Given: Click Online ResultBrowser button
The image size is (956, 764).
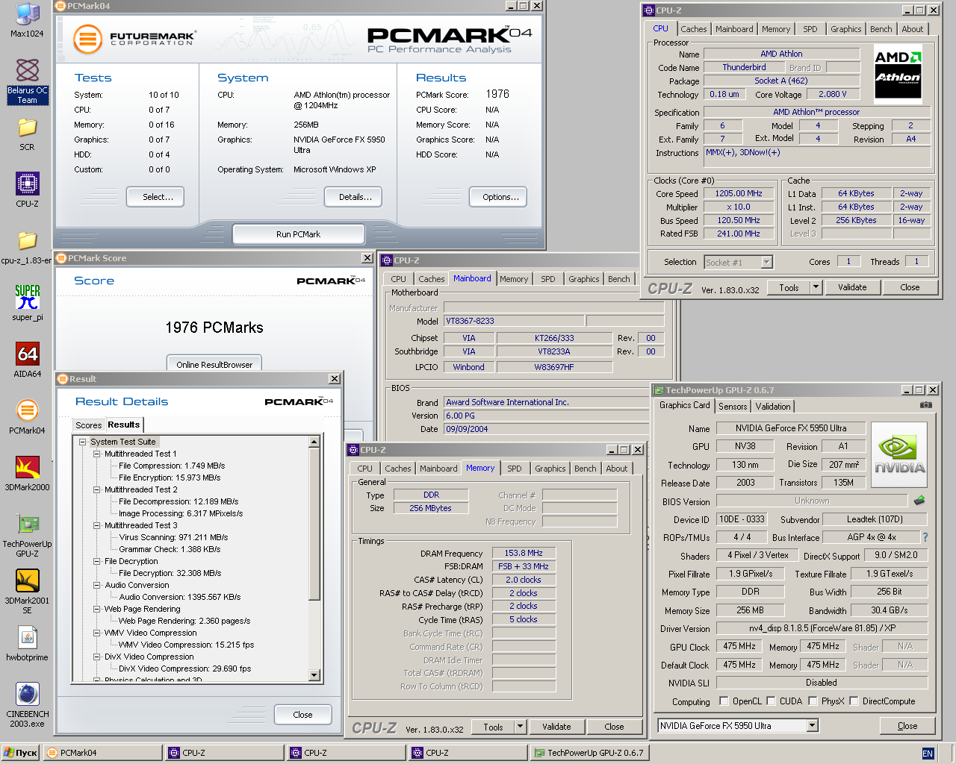Looking at the screenshot, I should click(214, 363).
